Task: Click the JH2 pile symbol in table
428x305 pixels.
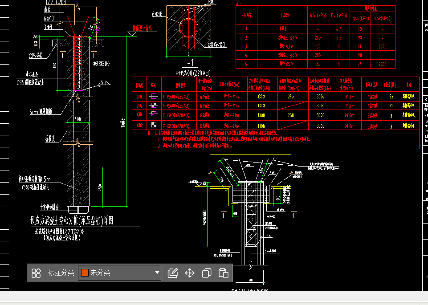Action: pos(154,106)
